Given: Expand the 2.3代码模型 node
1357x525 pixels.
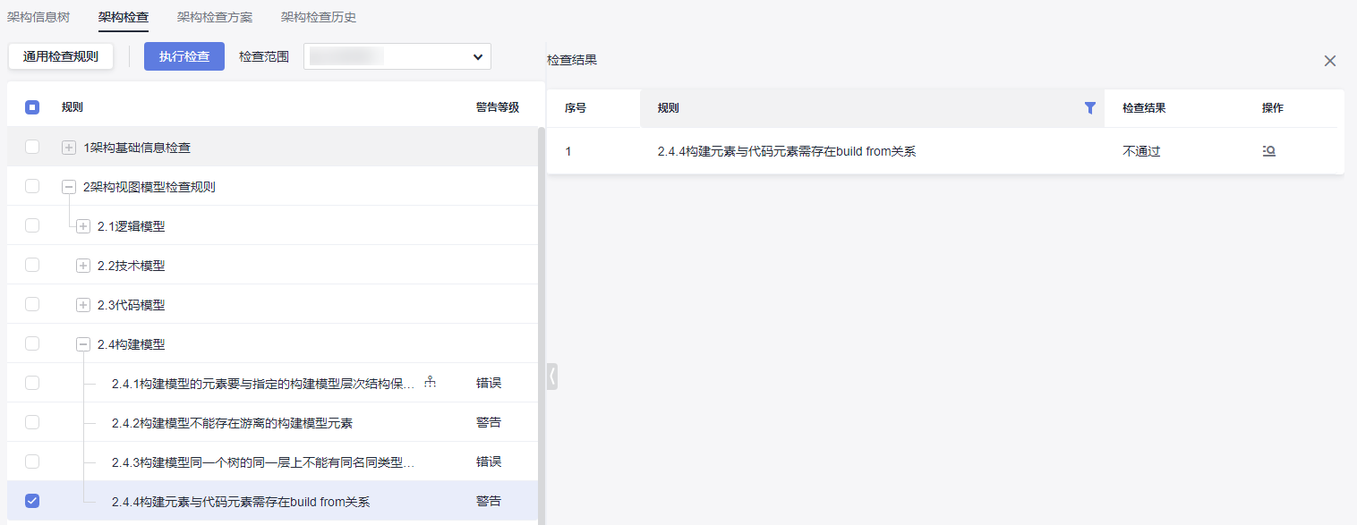Looking at the screenshot, I should [83, 305].
